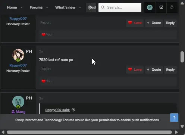Image resolution: width=185 pixels, height=135 pixels.
Task: Click the vertical scrollbar thumb
Action: [x=182, y=57]
